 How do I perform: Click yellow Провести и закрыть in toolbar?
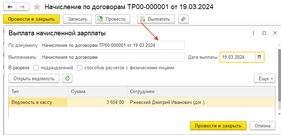tap(31, 19)
